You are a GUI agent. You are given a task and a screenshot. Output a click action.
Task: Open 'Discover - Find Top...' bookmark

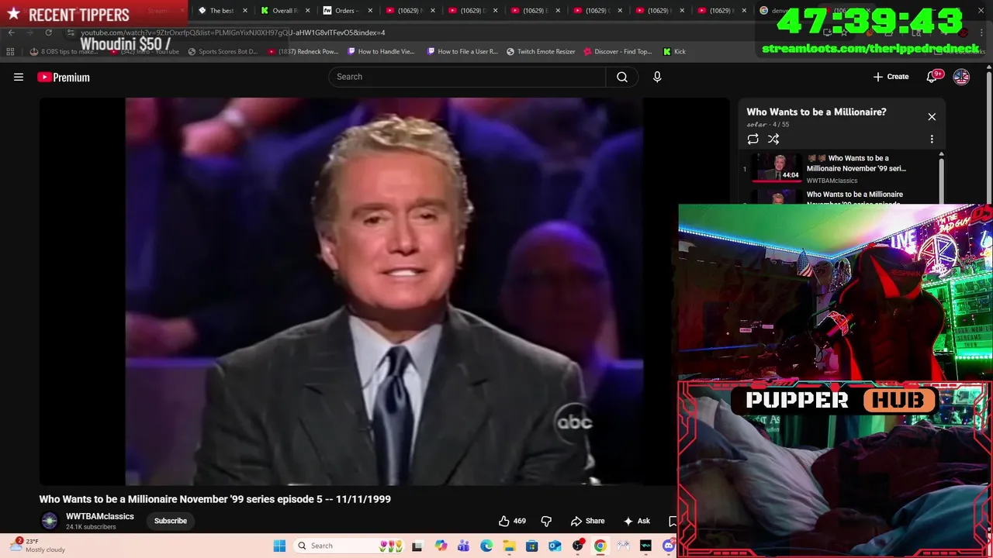click(618, 52)
